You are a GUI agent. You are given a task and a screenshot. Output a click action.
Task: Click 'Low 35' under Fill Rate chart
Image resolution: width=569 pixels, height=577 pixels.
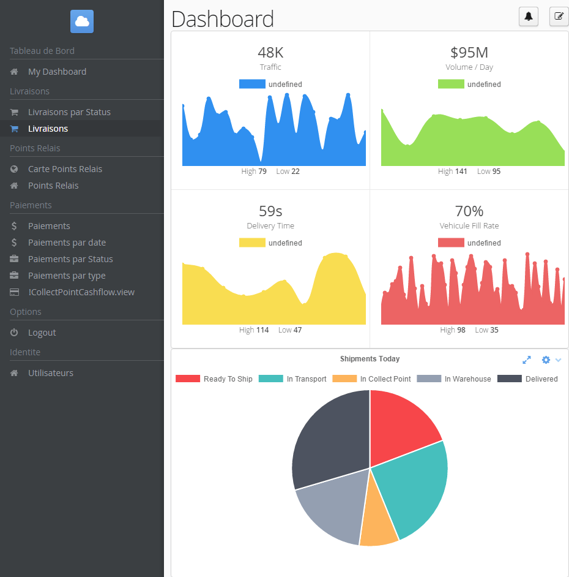pos(486,330)
